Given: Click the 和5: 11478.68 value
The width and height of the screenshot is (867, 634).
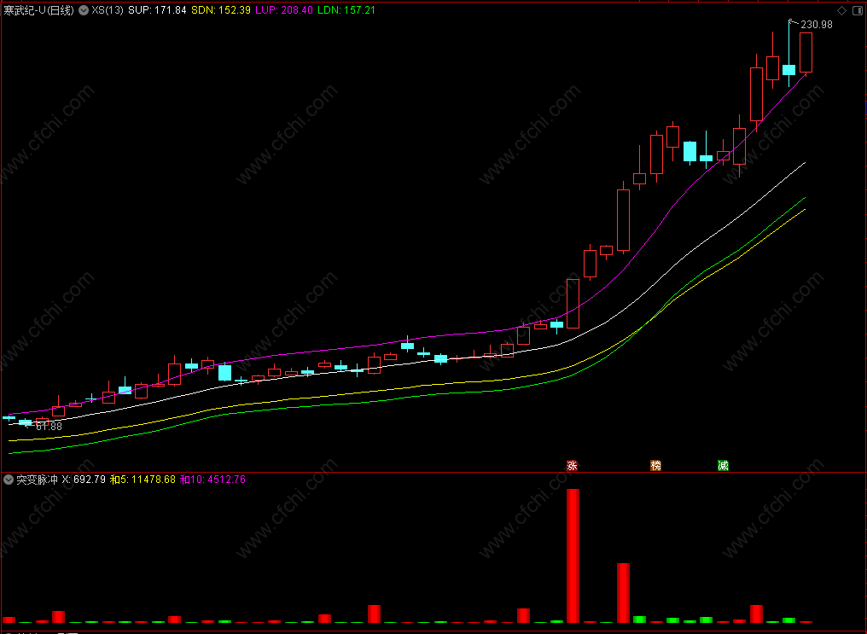Looking at the screenshot, I should [143, 480].
